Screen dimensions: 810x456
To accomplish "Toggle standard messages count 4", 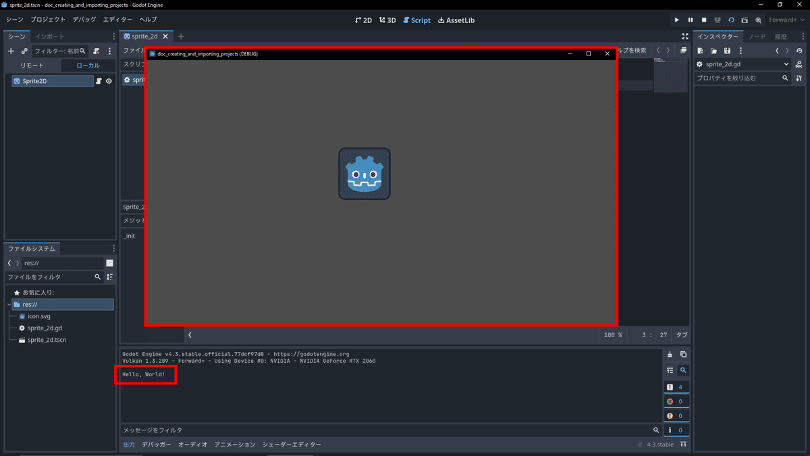I will pos(676,387).
